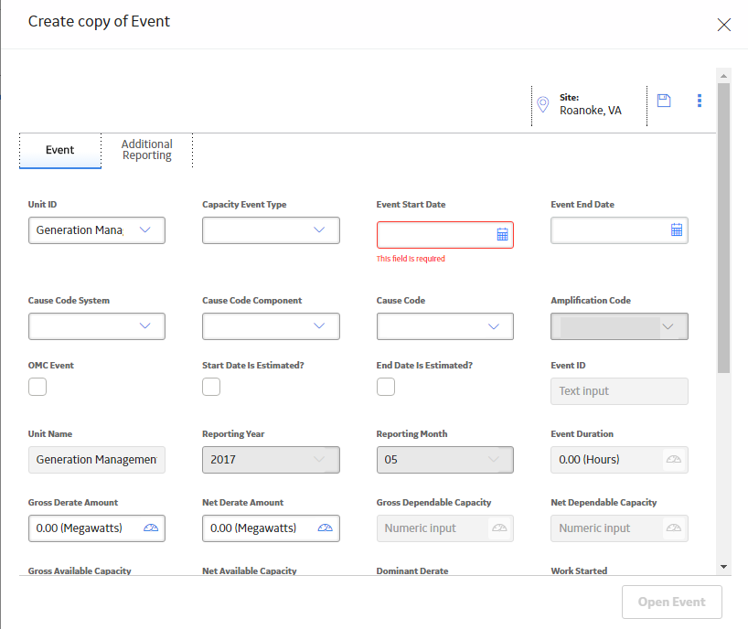
Task: Open the Cause Code System dropdown
Action: (97, 326)
